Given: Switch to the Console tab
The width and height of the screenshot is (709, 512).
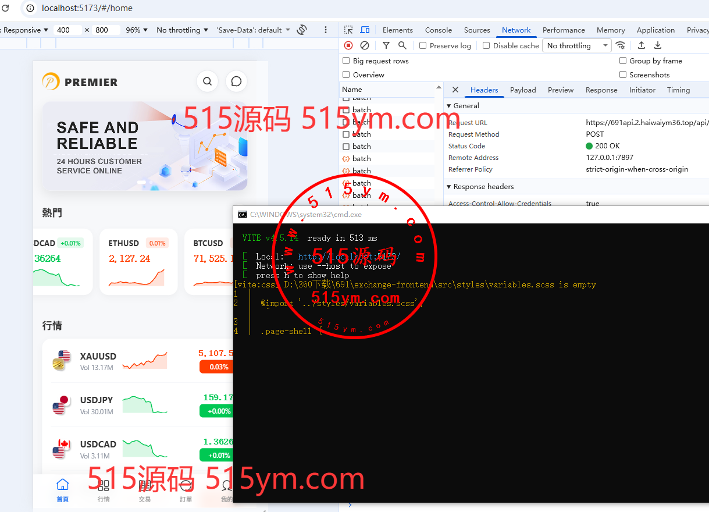Looking at the screenshot, I should tap(438, 30).
